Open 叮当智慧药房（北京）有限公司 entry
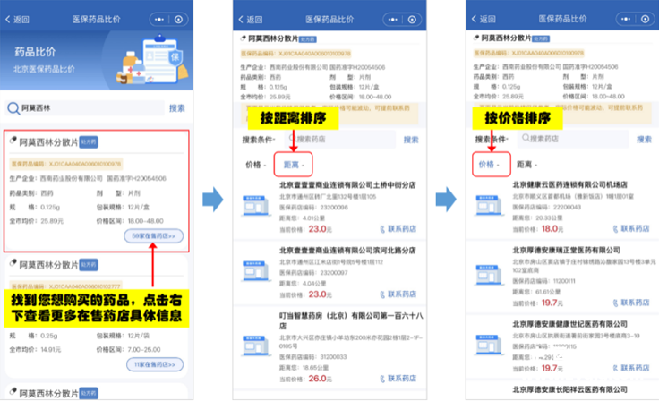This screenshot has width=659, height=401. 351,320
